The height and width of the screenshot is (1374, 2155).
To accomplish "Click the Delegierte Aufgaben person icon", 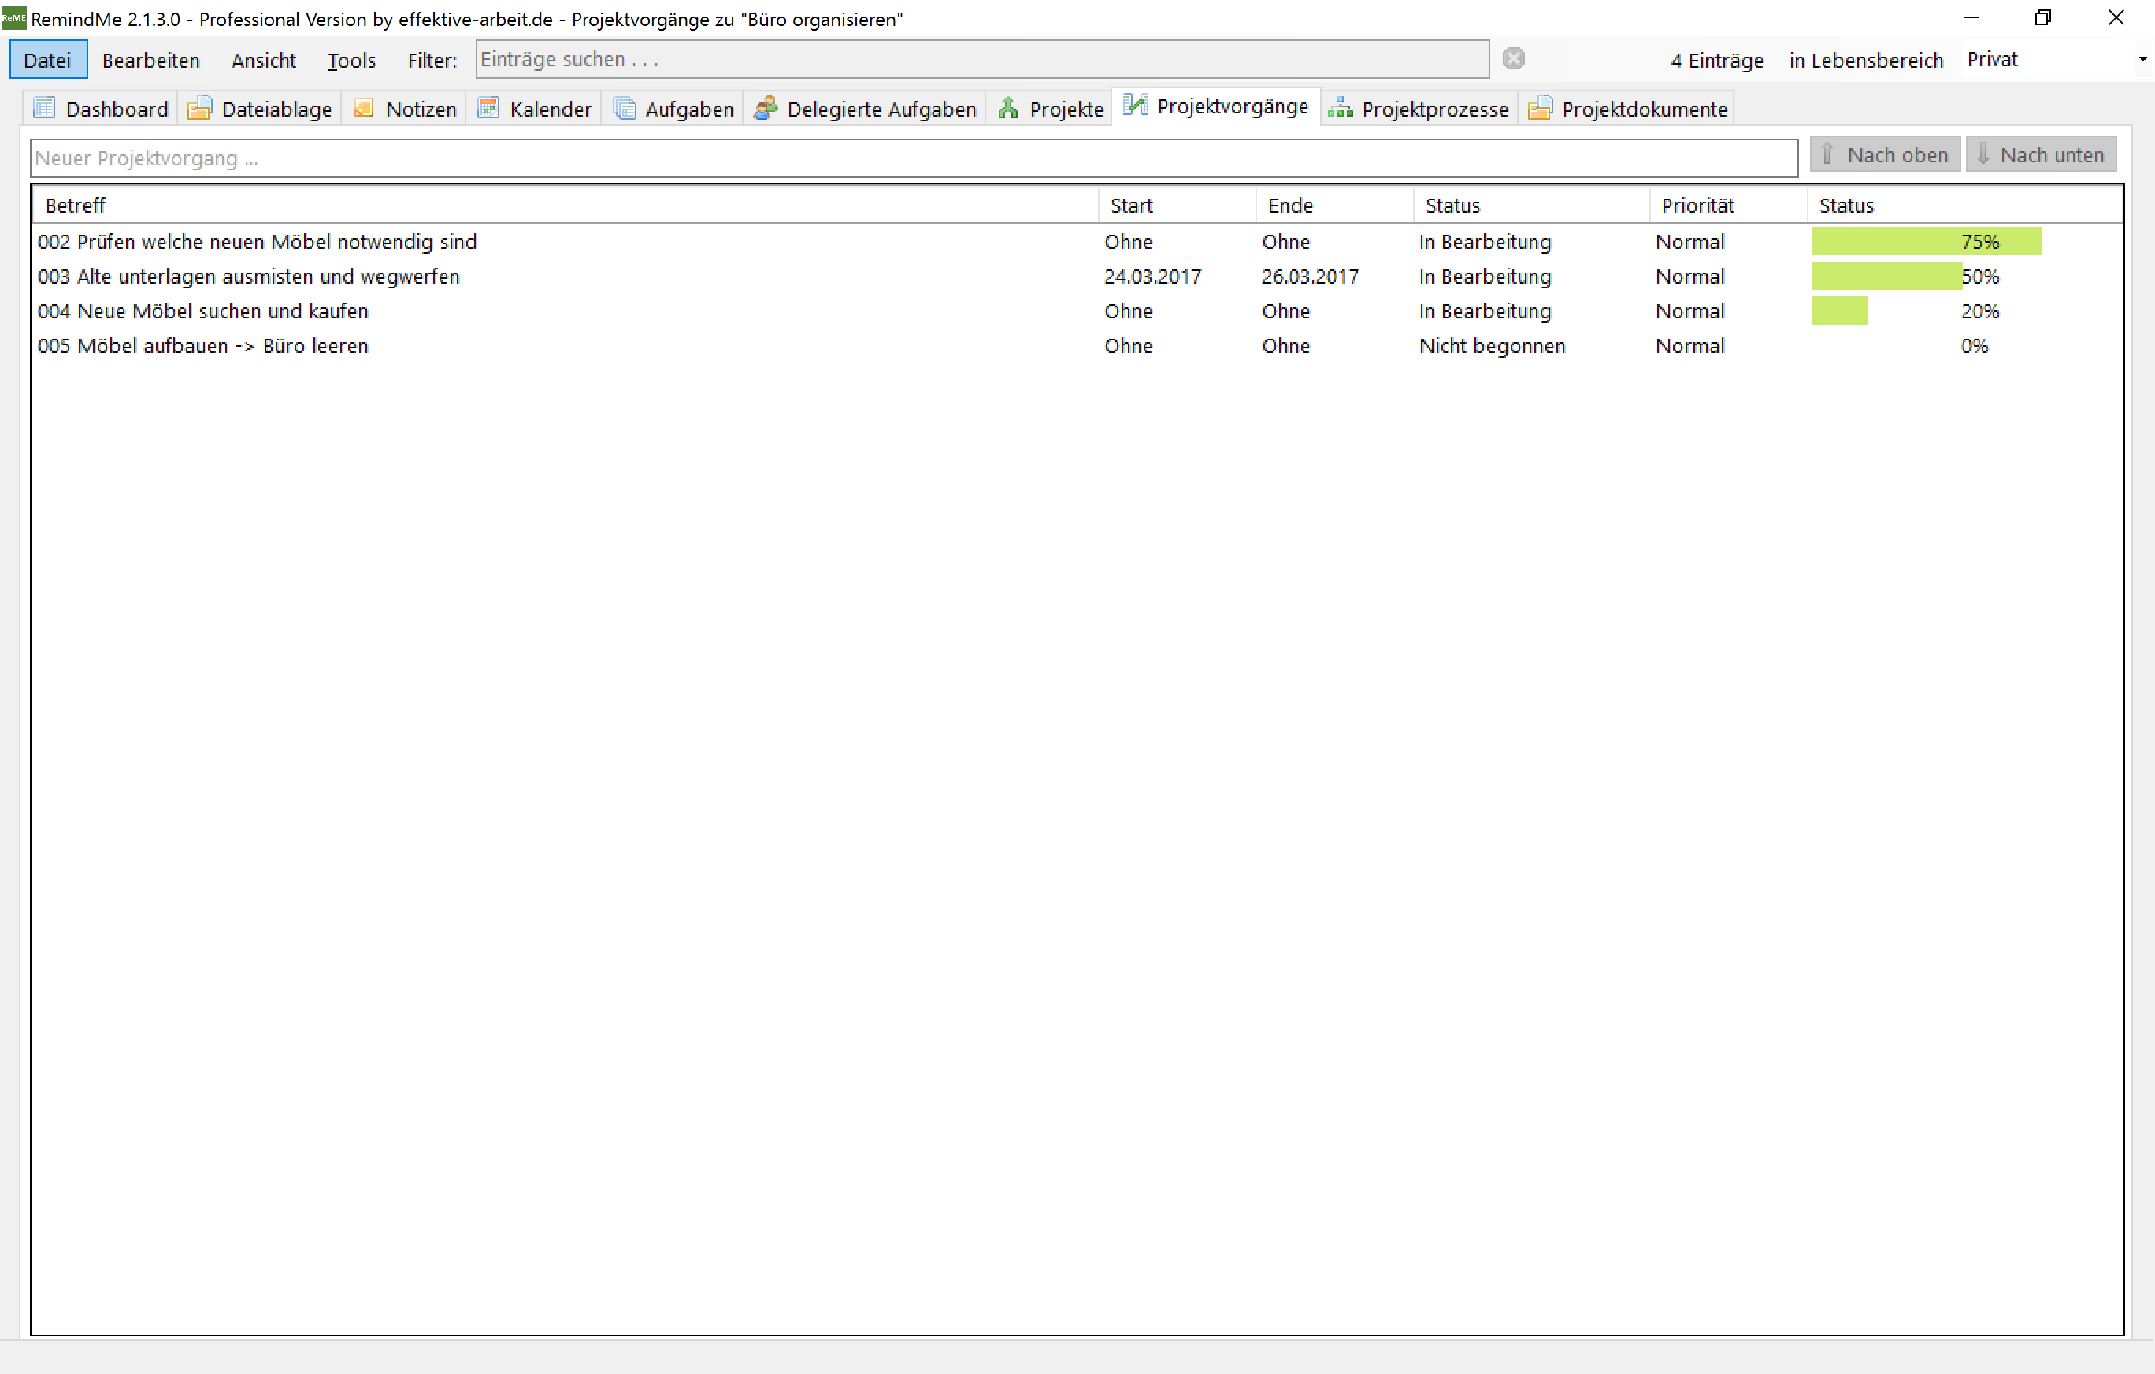I will (765, 108).
